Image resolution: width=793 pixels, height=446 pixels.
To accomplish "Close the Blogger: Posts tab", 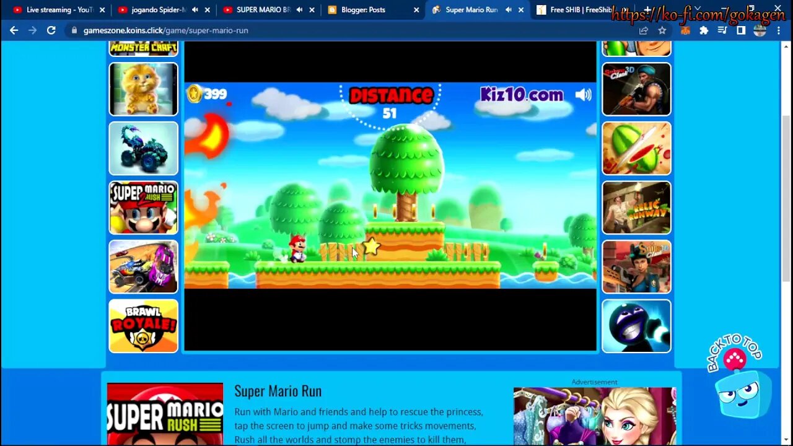I will 416,10.
